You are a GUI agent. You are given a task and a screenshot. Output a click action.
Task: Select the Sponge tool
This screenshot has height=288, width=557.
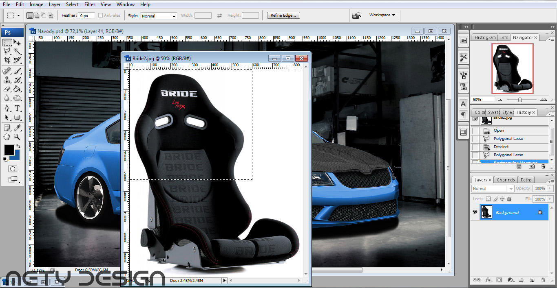click(17, 98)
